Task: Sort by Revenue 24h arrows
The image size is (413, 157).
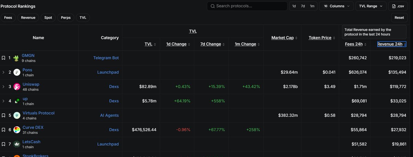Action: [x=405, y=44]
